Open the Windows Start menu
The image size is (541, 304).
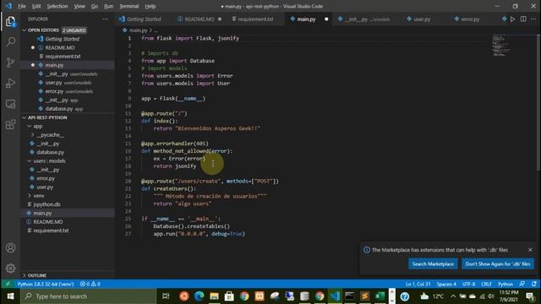tap(10, 296)
